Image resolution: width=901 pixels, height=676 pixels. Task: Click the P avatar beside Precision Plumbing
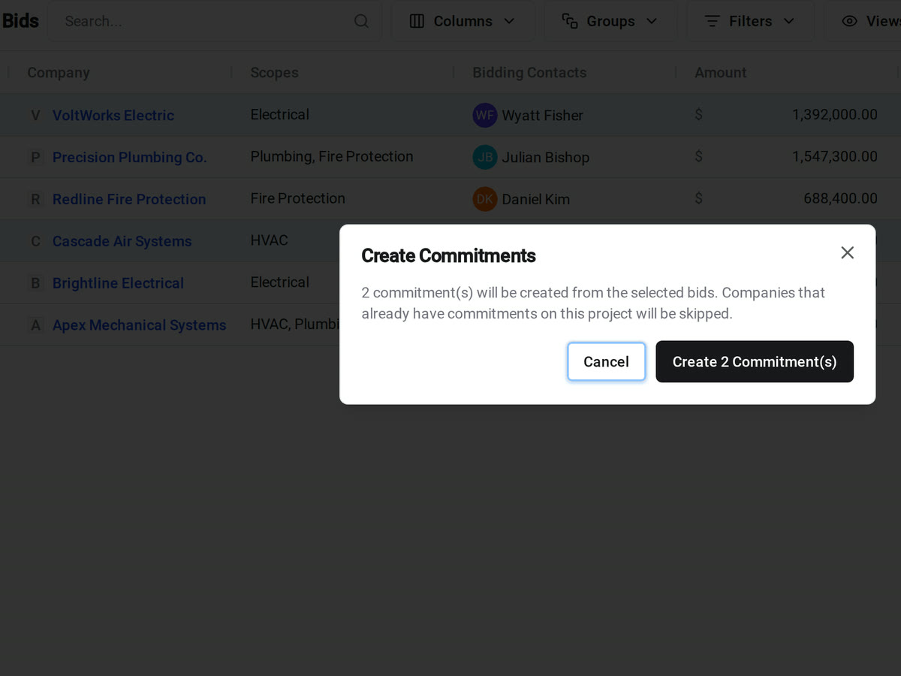(x=35, y=157)
